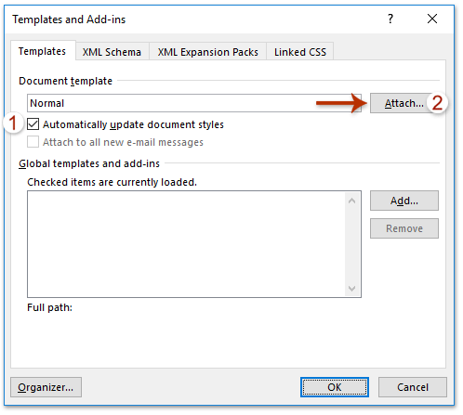Viewport: 463px width, 415px height.
Task: Close the Templates and Add-ins dialog
Action: coord(432,19)
